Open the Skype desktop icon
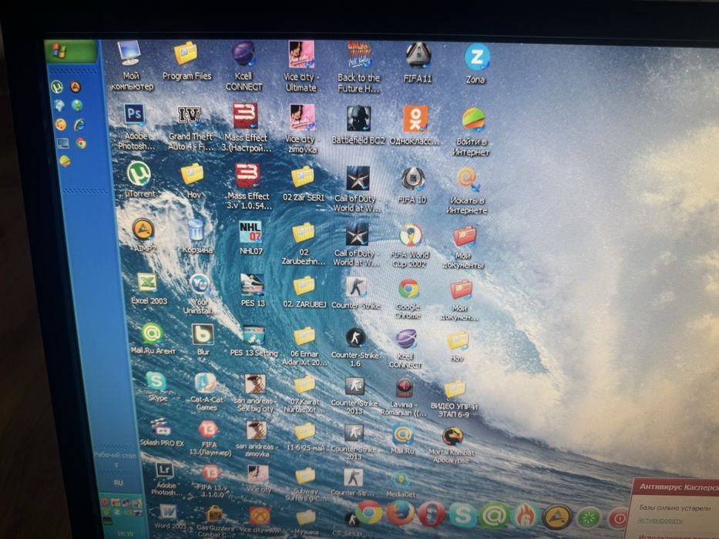Image resolution: width=719 pixels, height=539 pixels. (x=156, y=387)
